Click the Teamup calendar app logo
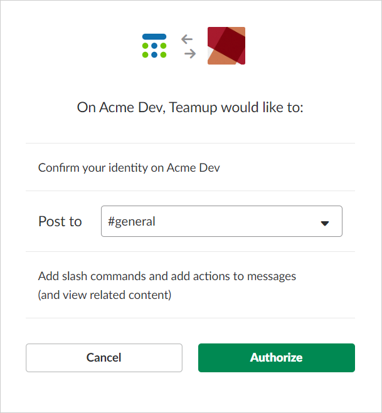The height and width of the screenshot is (413, 382). [154, 46]
